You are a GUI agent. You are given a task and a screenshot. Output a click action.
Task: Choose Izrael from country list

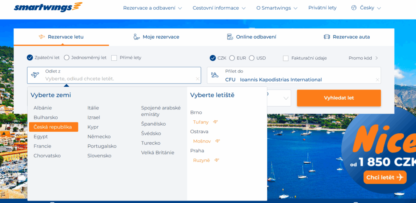94,117
